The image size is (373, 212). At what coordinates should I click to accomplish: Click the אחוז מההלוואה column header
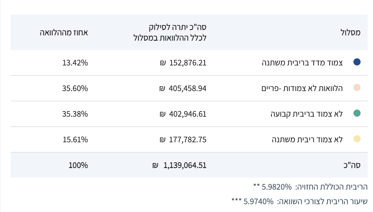click(x=64, y=32)
